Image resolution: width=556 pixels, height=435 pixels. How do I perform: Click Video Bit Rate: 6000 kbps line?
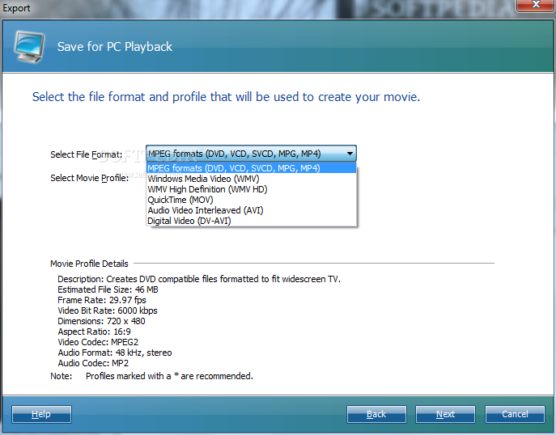tap(108, 310)
